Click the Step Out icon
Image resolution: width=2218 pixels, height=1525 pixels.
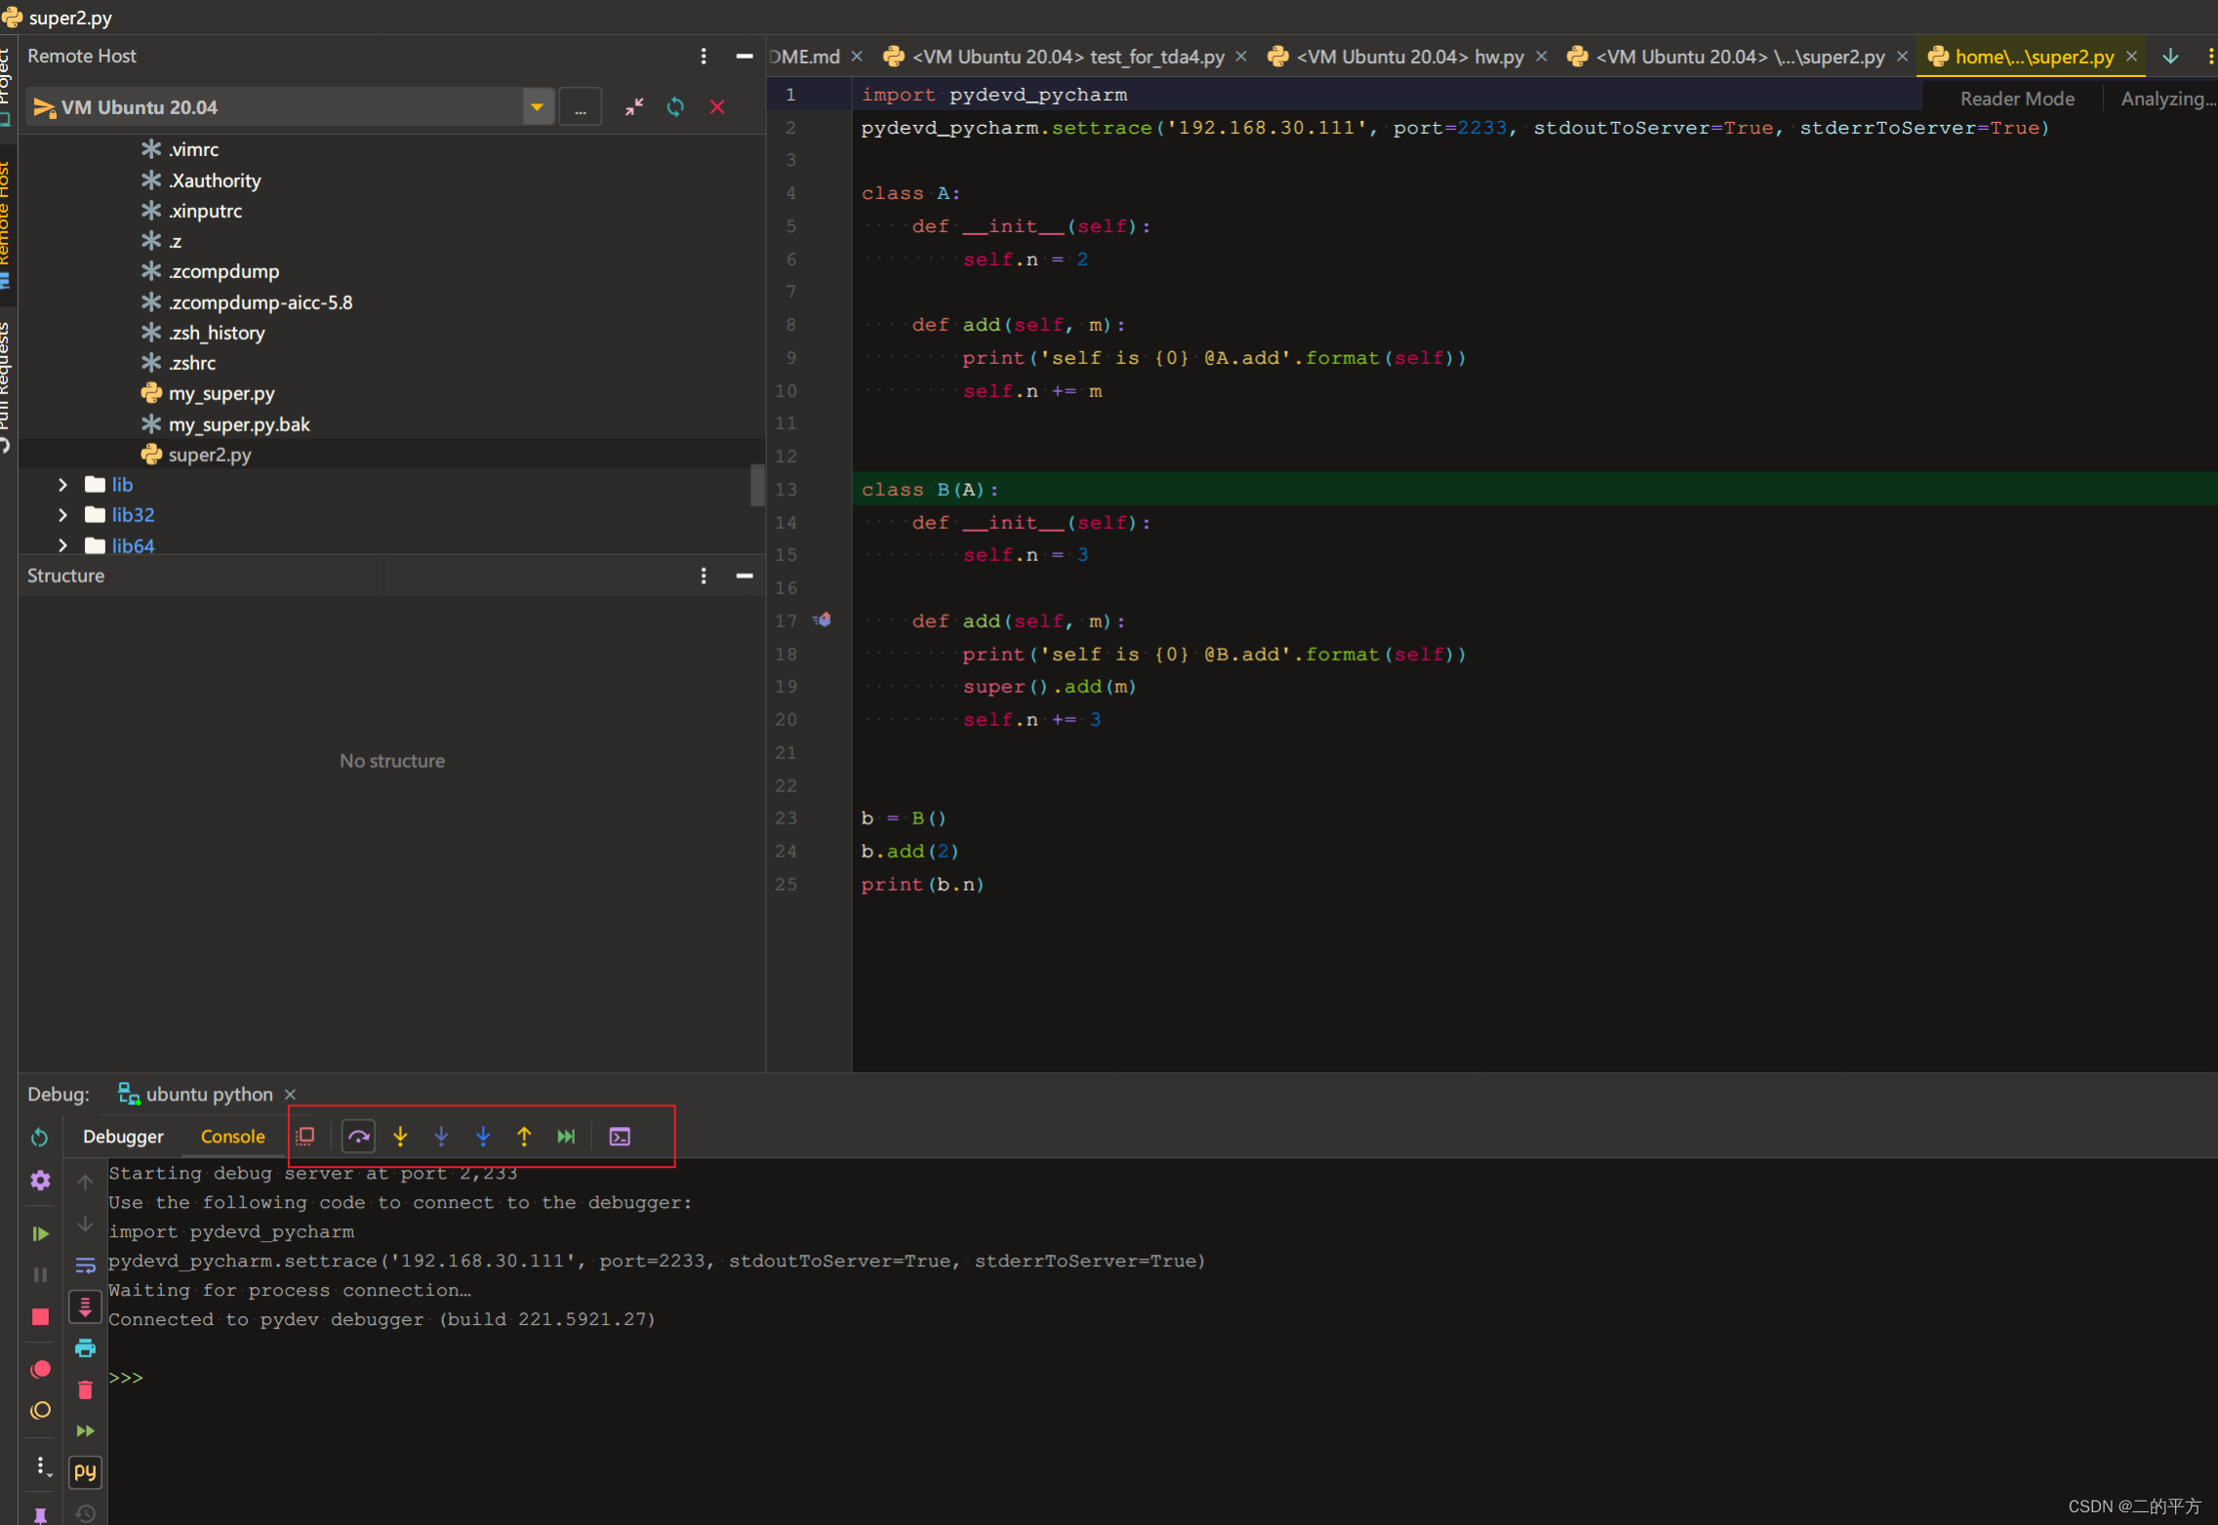click(524, 1136)
